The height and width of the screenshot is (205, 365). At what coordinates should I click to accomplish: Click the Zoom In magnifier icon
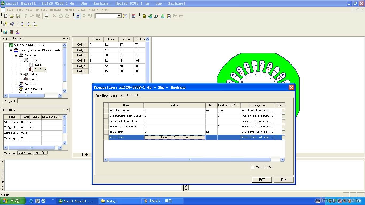pos(22,24)
